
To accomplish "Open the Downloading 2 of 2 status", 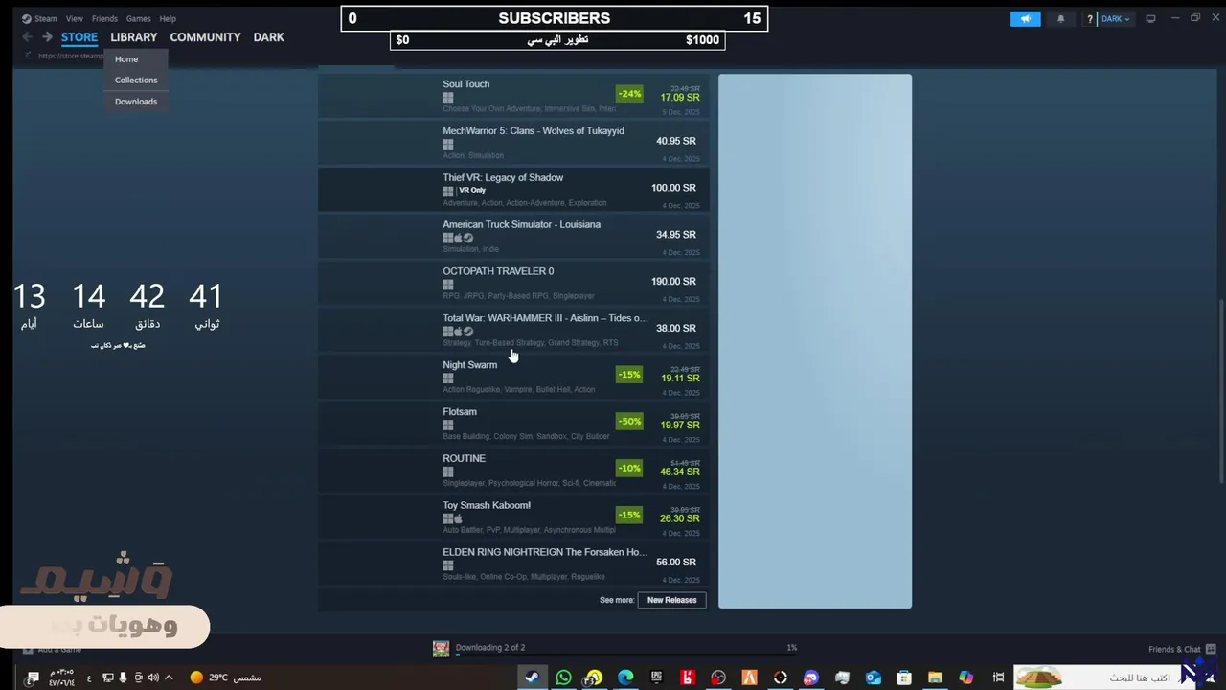I will click(x=490, y=647).
